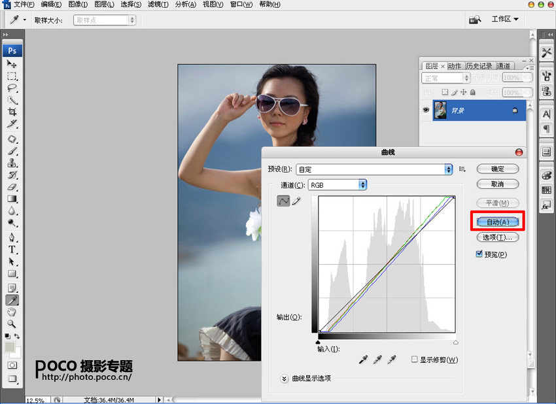
Task: Switch to the 历史记录 (History) tab
Action: [479, 66]
